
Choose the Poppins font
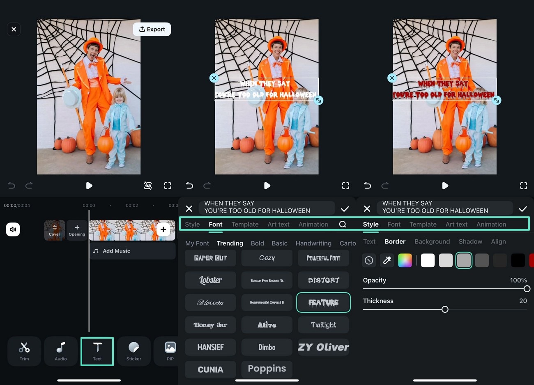(267, 369)
